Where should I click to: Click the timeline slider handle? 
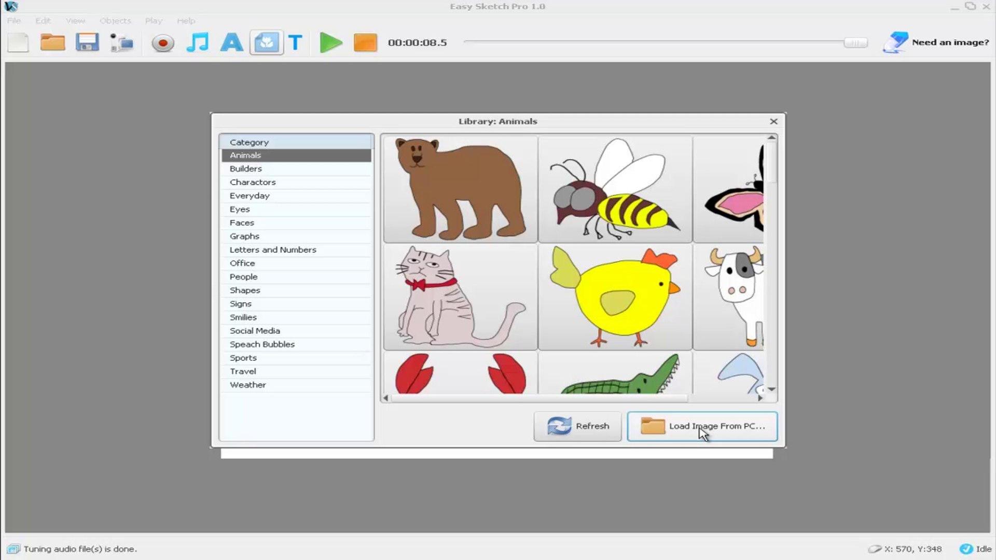(855, 43)
